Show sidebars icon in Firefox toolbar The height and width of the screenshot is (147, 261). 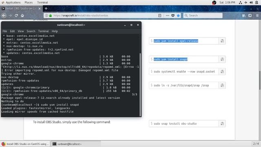click(250, 16)
